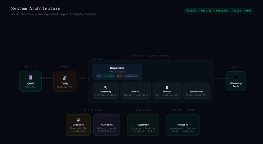Select the 'idle' phase tag in Dispatcher
This screenshot has height=144, width=263.
tap(99, 76)
